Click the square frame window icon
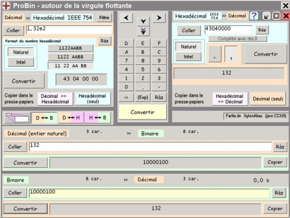Image resolution: width=290 pixels, height=218 pixels. (x=276, y=16)
